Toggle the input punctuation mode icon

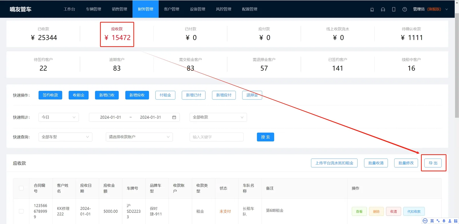tap(438, 221)
